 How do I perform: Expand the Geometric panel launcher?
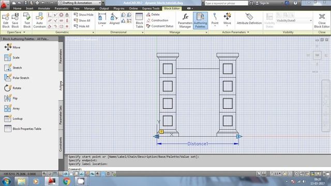pos(93,33)
